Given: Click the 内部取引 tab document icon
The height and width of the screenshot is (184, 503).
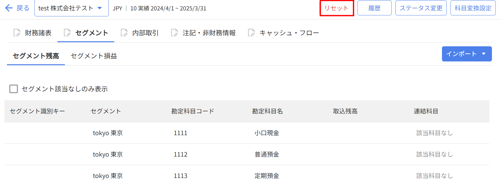Looking at the screenshot, I should click(124, 33).
